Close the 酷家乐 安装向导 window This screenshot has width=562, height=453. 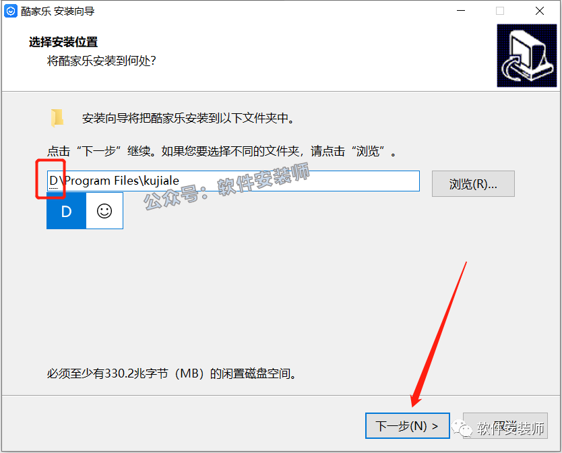(539, 11)
